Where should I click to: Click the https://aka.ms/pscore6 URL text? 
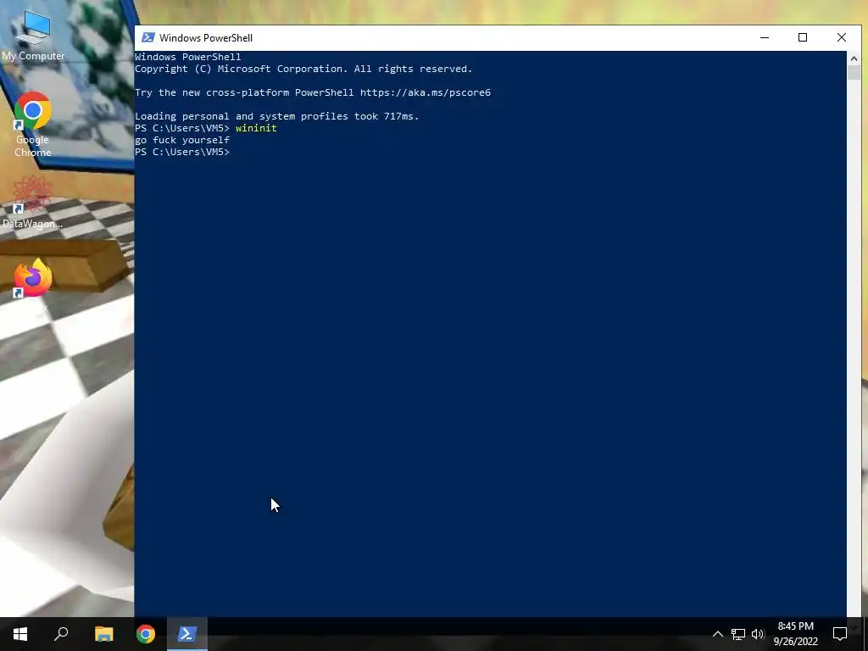(x=426, y=92)
